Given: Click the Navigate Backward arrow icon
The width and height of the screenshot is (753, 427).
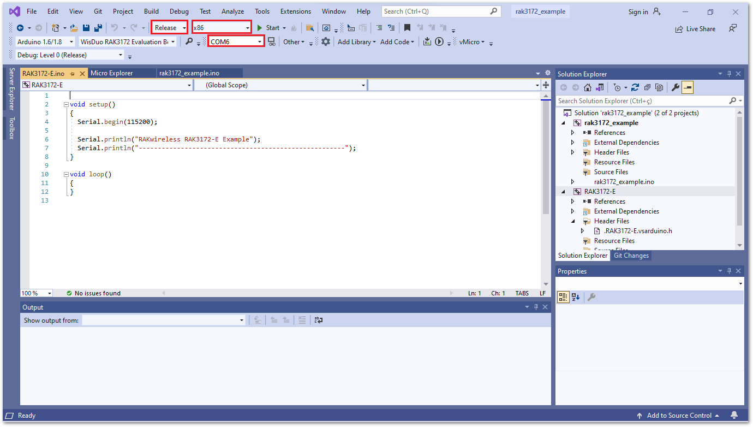Looking at the screenshot, I should 20,28.
